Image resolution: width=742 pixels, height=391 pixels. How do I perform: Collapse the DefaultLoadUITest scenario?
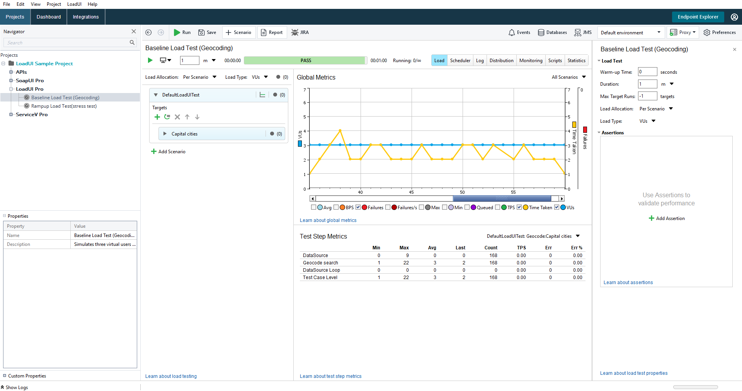tap(156, 95)
